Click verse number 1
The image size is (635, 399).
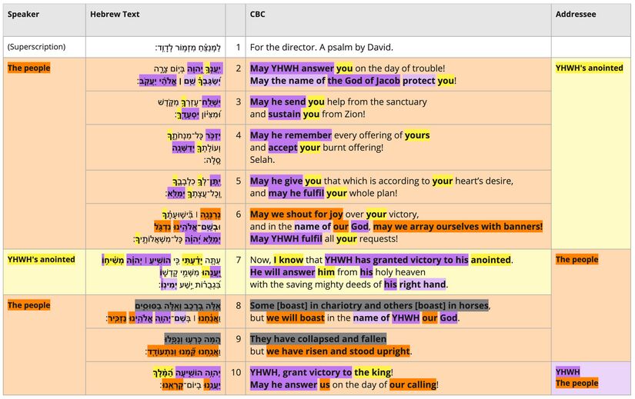click(x=238, y=47)
